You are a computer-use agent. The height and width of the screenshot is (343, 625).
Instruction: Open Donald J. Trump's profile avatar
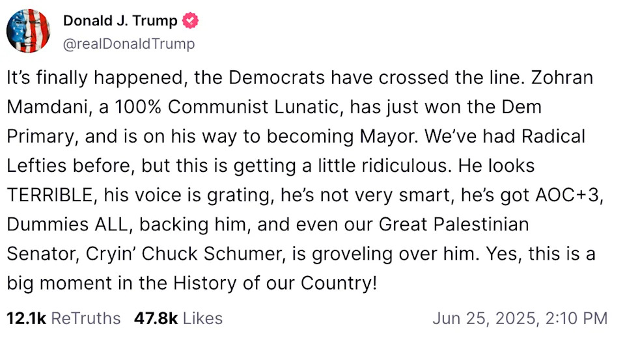coord(28,31)
